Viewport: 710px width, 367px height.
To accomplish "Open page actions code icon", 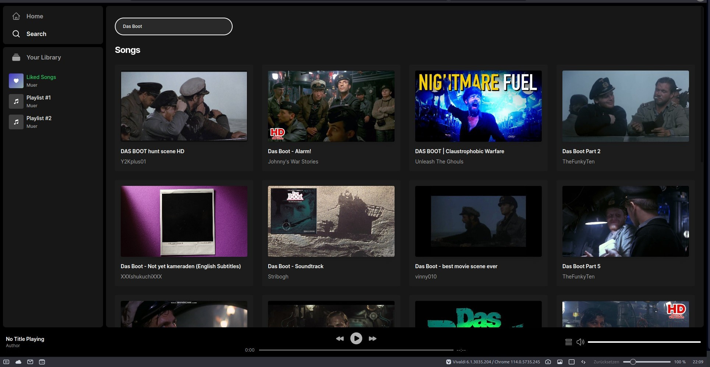I will pos(583,362).
